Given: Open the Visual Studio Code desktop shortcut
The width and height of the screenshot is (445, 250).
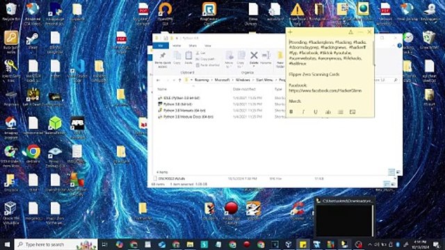Looking at the screenshot, I should coord(77,70).
